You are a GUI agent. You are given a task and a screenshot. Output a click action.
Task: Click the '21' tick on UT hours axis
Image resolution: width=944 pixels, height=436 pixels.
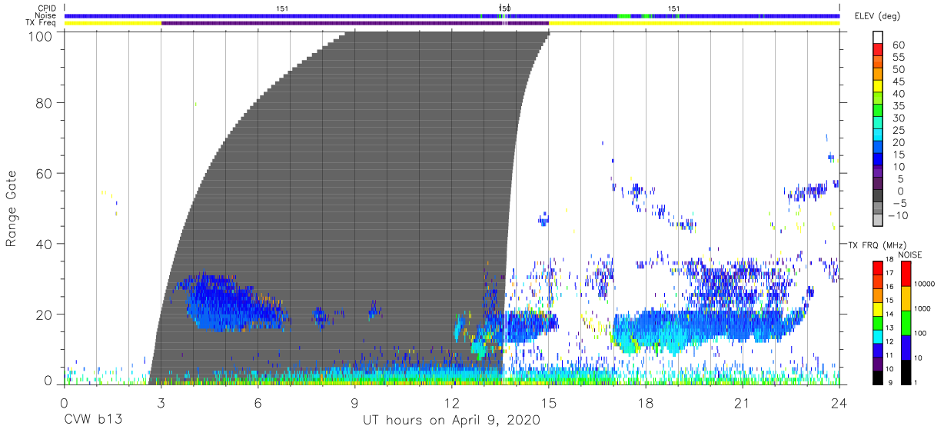[742, 404]
